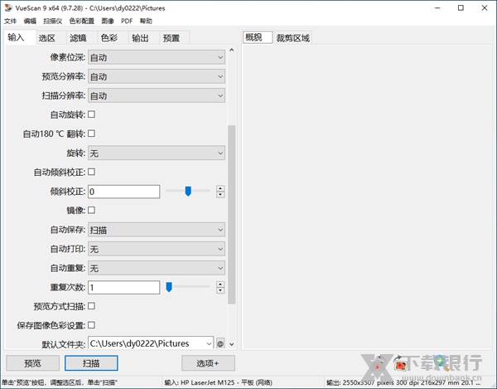Switch to the 色彩 tab

[x=109, y=37]
